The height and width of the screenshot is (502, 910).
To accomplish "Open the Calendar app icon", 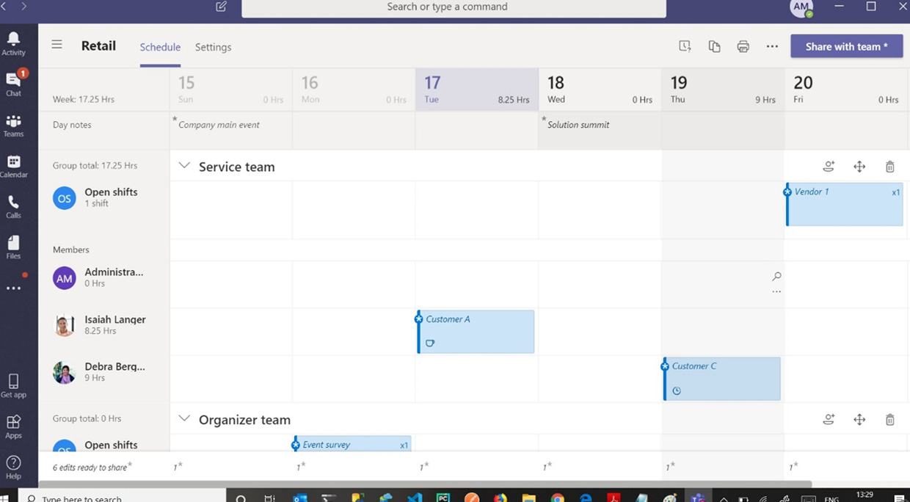I will (x=13, y=166).
